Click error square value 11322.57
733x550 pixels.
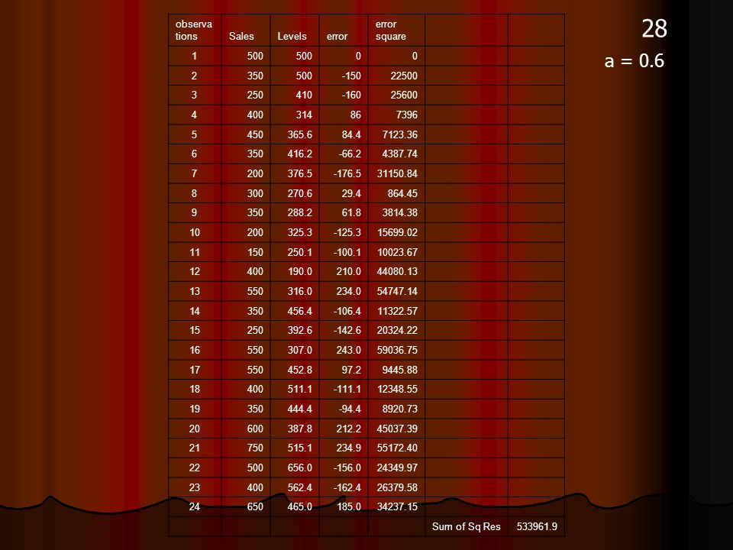[397, 312]
